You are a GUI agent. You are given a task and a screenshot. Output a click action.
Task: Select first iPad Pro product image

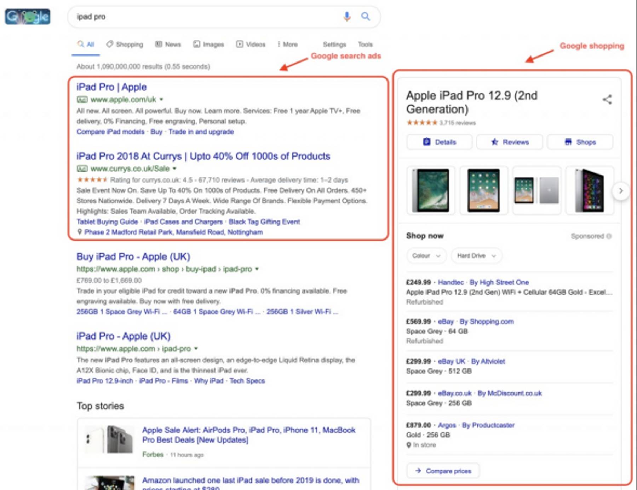point(431,190)
